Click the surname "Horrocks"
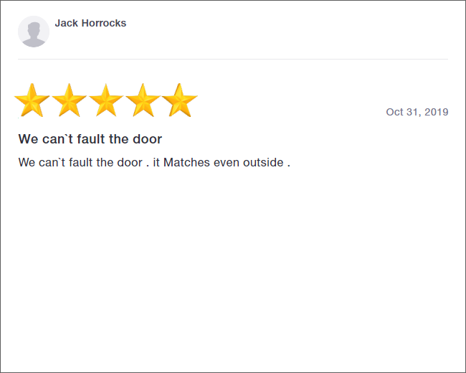This screenshot has width=466, height=373. (x=103, y=23)
